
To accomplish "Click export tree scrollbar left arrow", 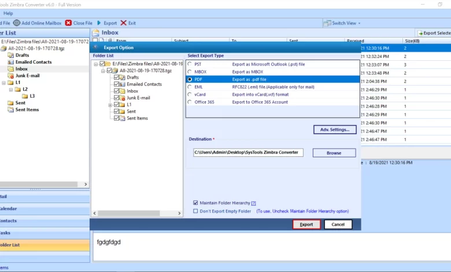I will tap(95, 214).
